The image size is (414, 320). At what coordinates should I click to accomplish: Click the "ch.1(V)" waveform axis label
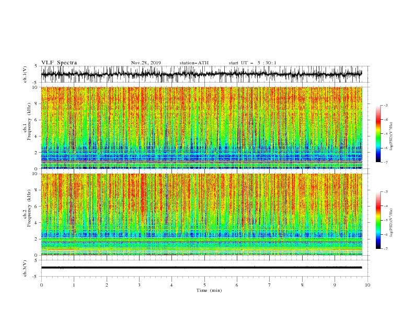click(25, 74)
